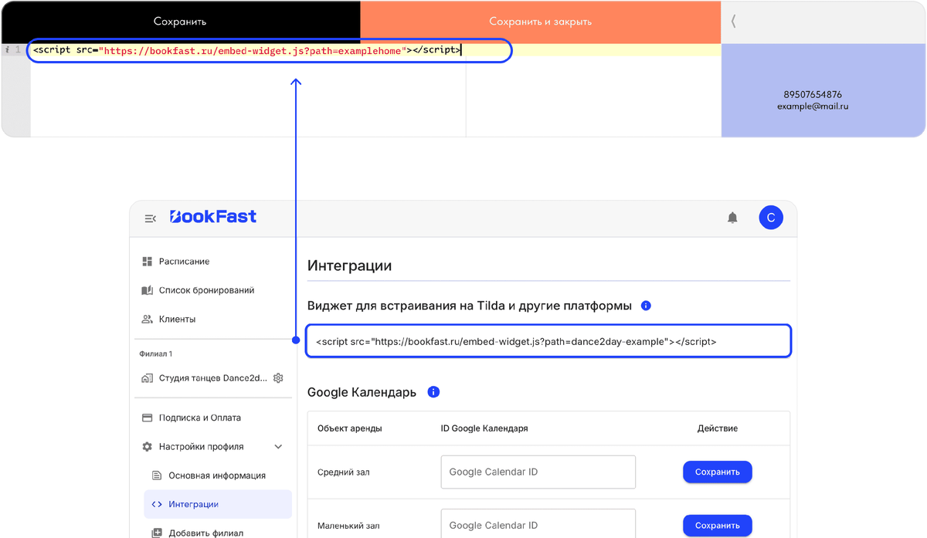Click the Расписание dashboard icon
The width and height of the screenshot is (927, 538).
click(147, 262)
